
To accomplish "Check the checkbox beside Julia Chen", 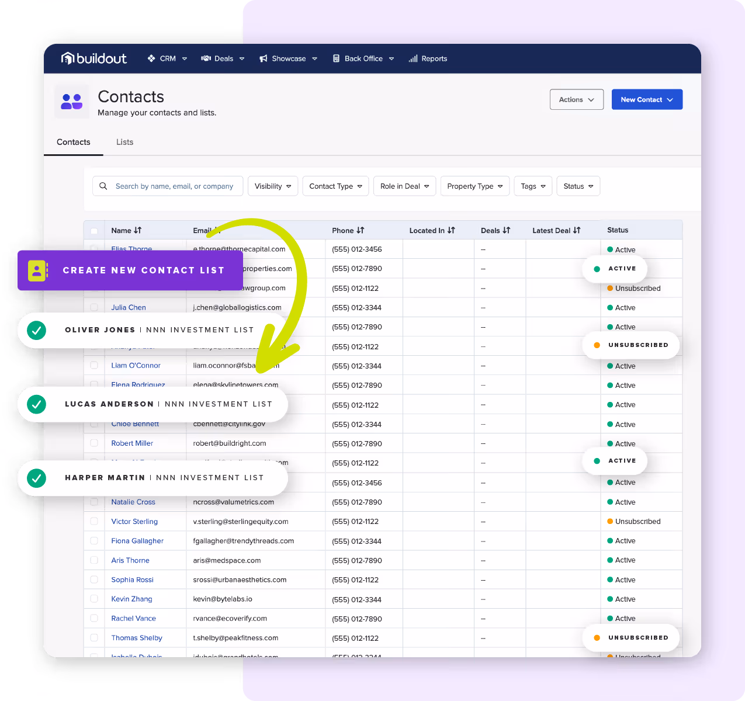I will [x=94, y=307].
